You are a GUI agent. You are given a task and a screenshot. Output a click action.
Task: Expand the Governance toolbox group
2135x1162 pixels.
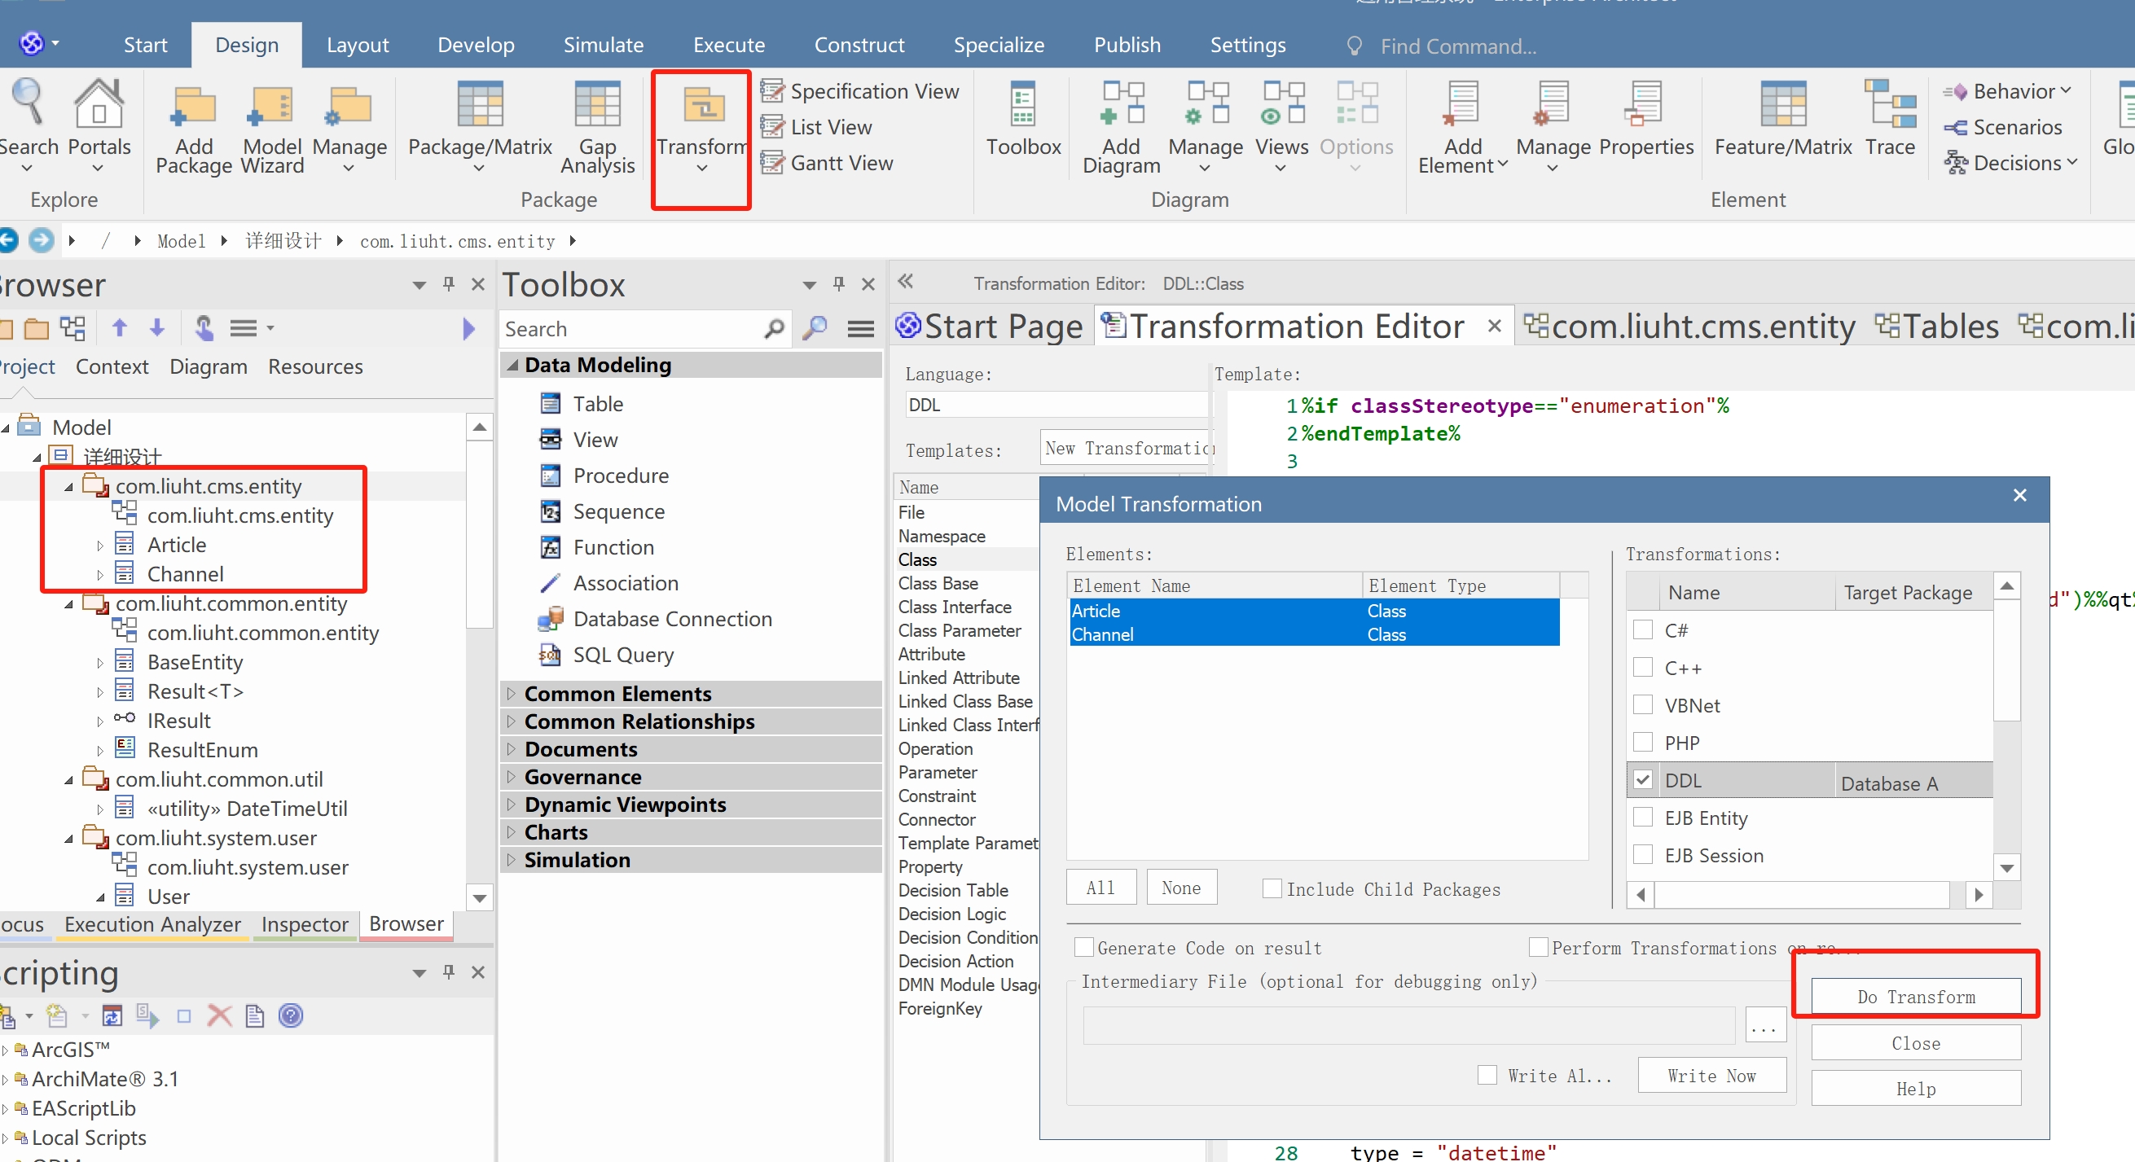tap(512, 777)
